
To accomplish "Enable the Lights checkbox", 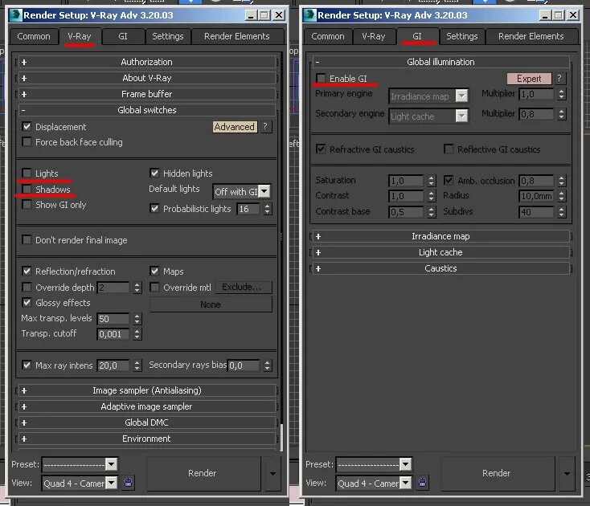I will point(27,173).
